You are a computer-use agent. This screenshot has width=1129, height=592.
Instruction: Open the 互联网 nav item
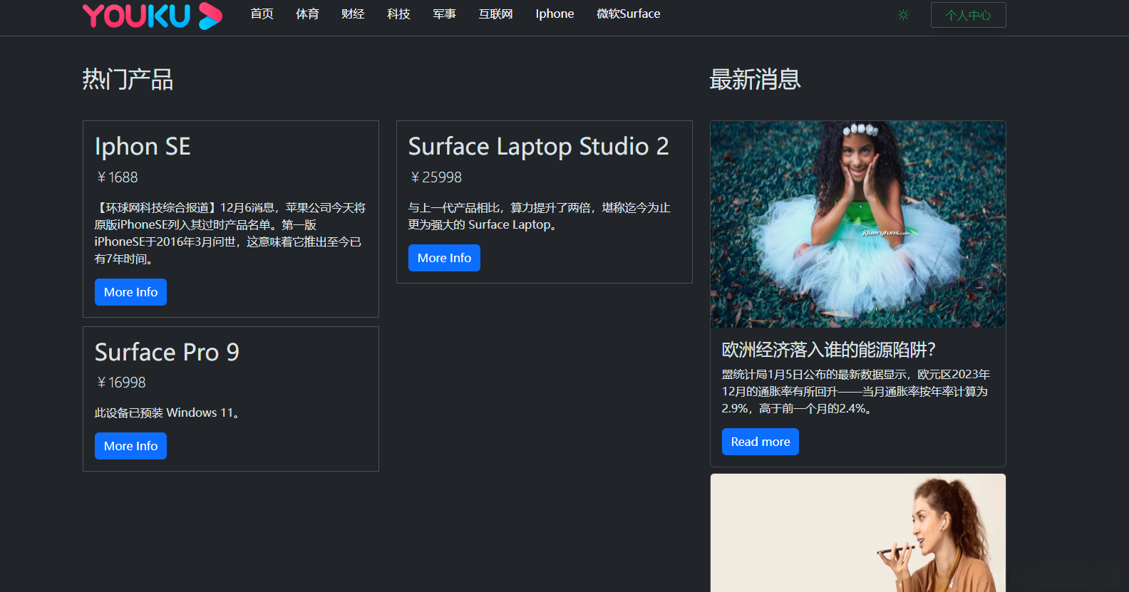coord(495,14)
